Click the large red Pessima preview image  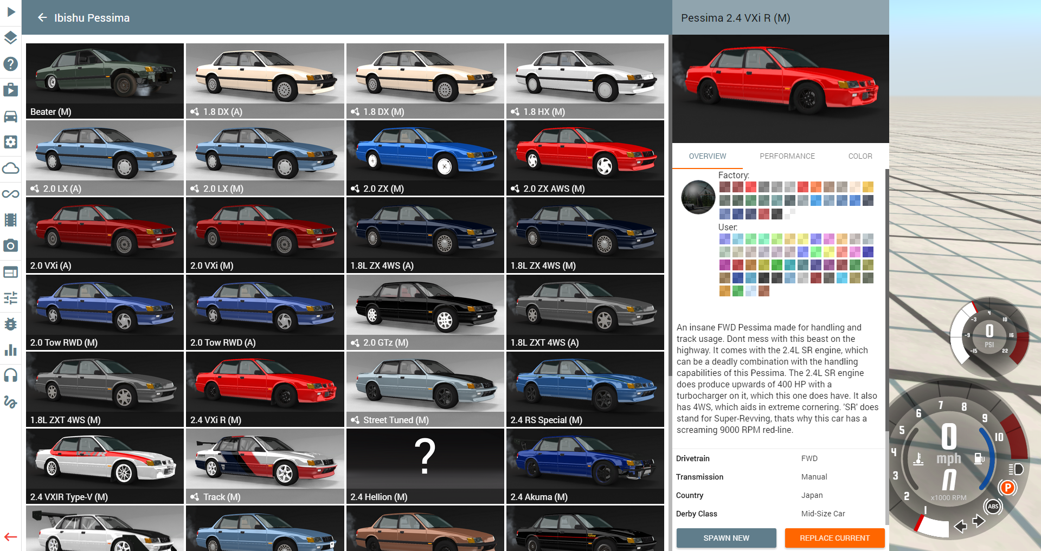tap(780, 89)
